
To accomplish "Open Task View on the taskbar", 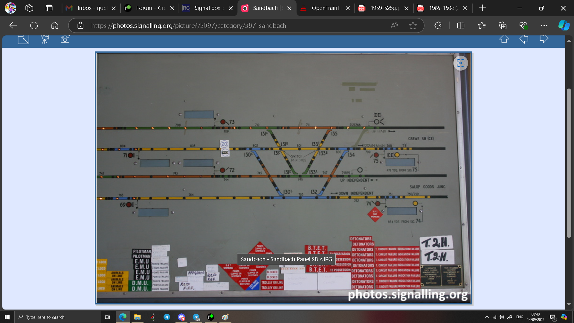I will pos(108,317).
